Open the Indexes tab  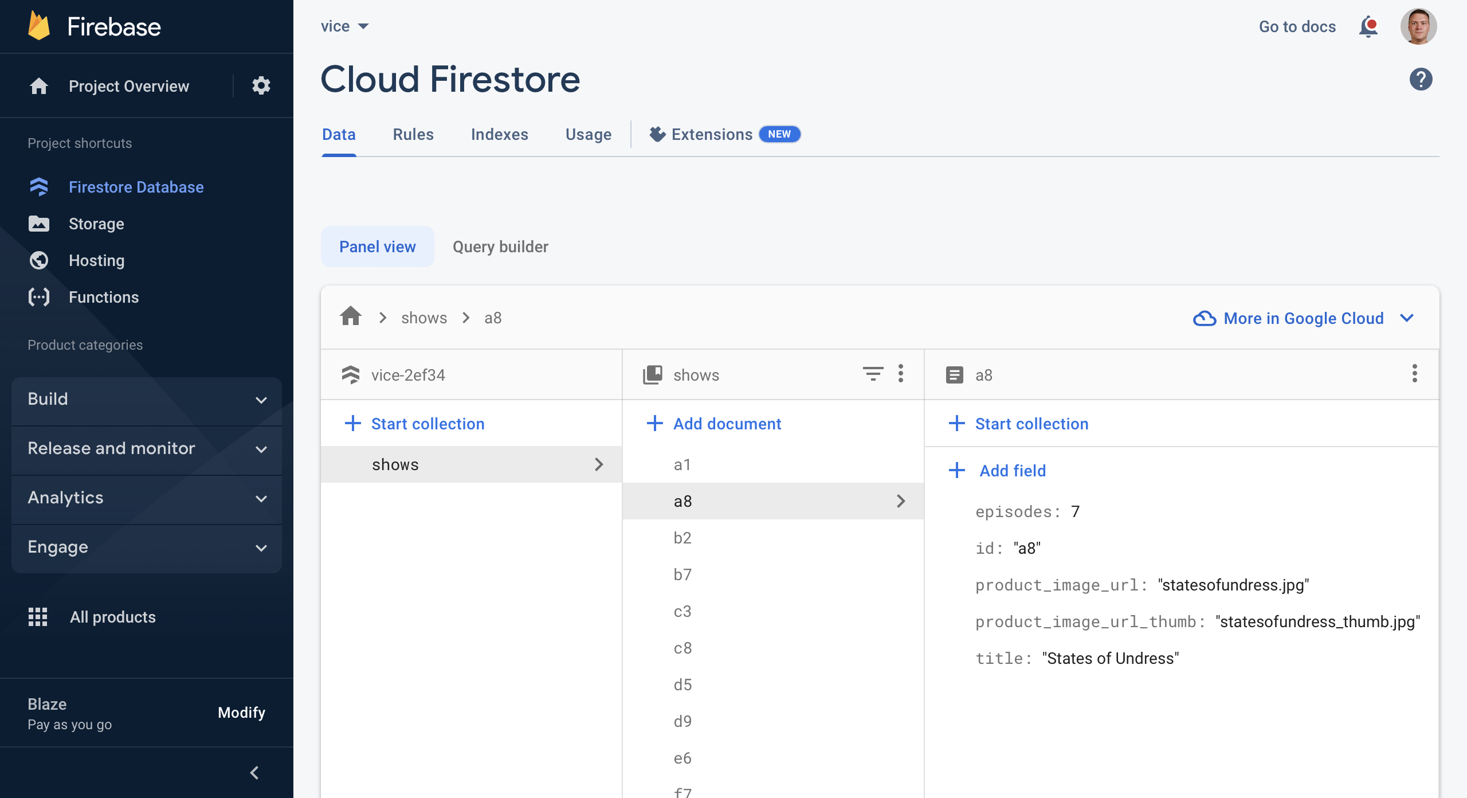499,134
